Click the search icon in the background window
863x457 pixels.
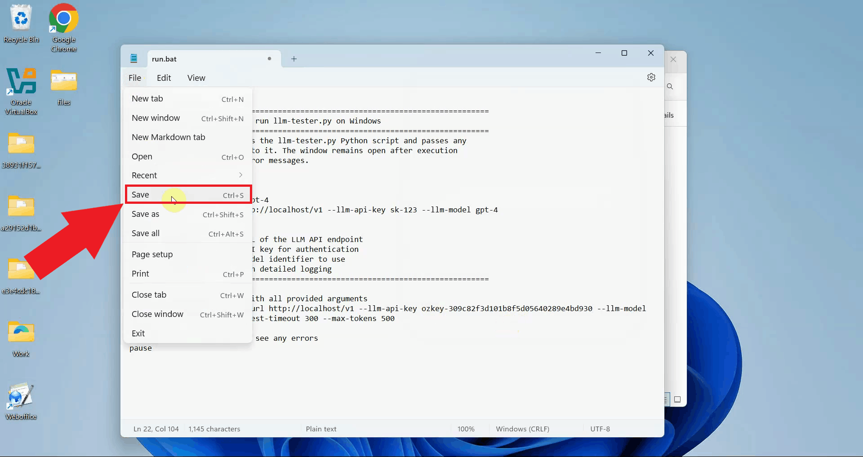click(x=670, y=86)
